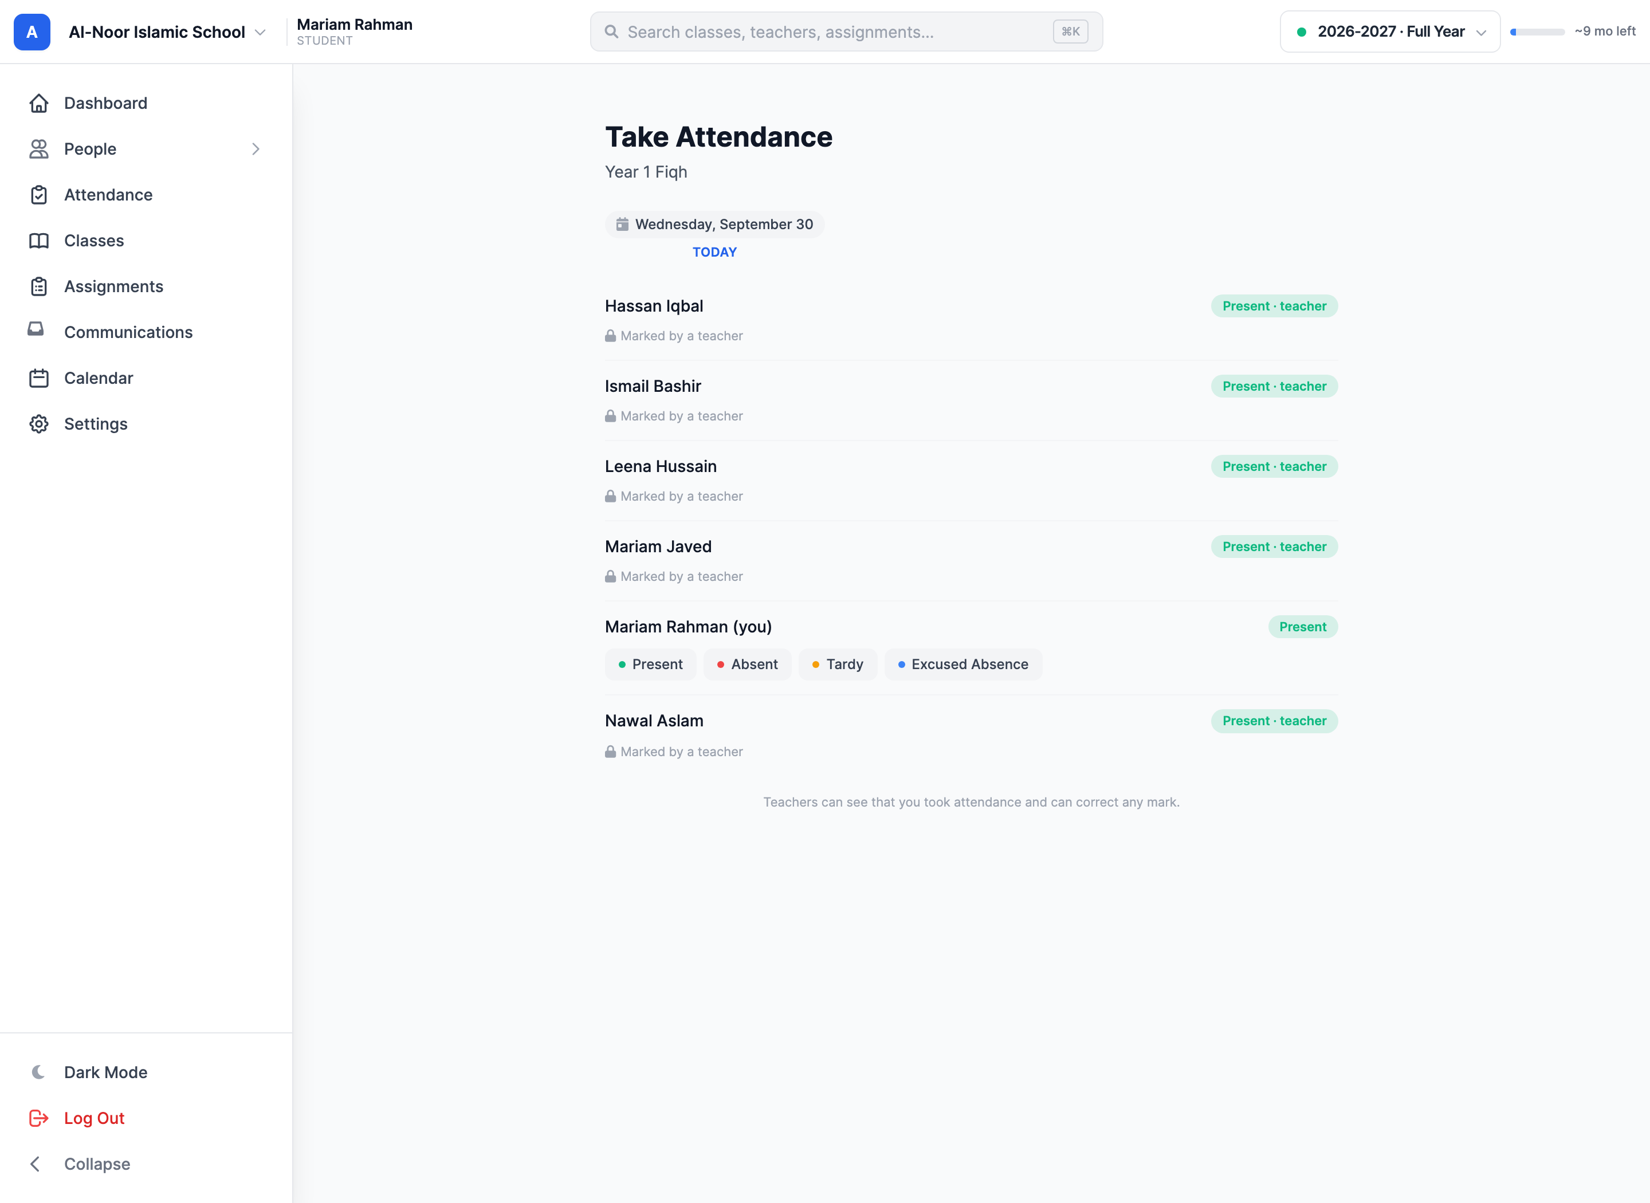Open the Al-Noor Islamic School switcher dropdown

pos(167,32)
